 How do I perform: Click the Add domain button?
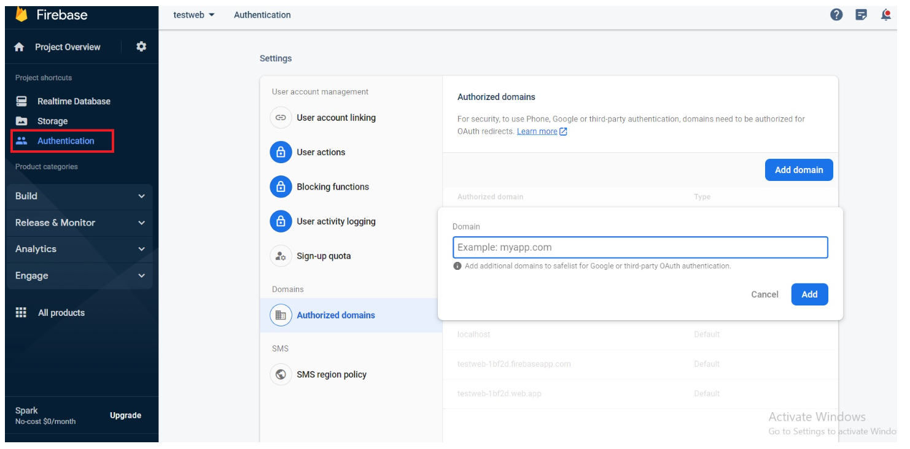799,170
